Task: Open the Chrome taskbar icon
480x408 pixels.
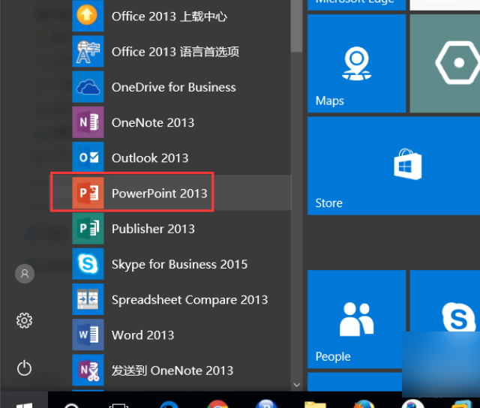Action: (217, 404)
